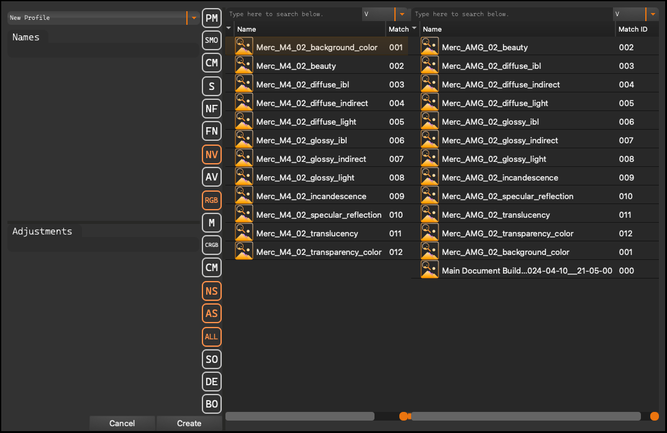Click the sort arrow beside the Match header
The width and height of the screenshot is (667, 433).
pyautogui.click(x=414, y=28)
